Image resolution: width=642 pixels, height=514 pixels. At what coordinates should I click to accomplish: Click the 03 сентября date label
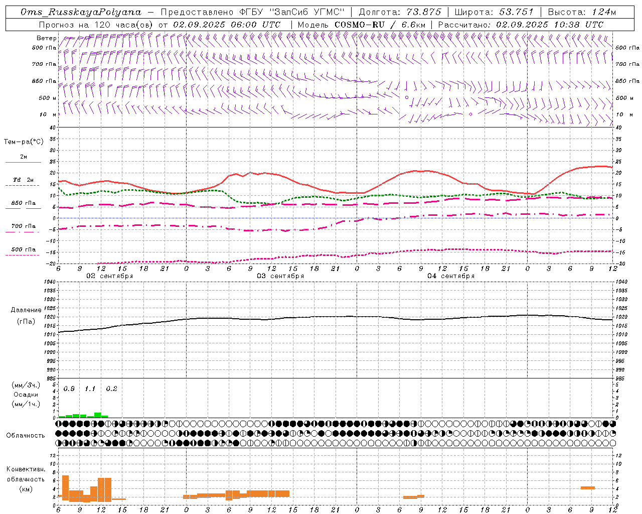coord(280,276)
